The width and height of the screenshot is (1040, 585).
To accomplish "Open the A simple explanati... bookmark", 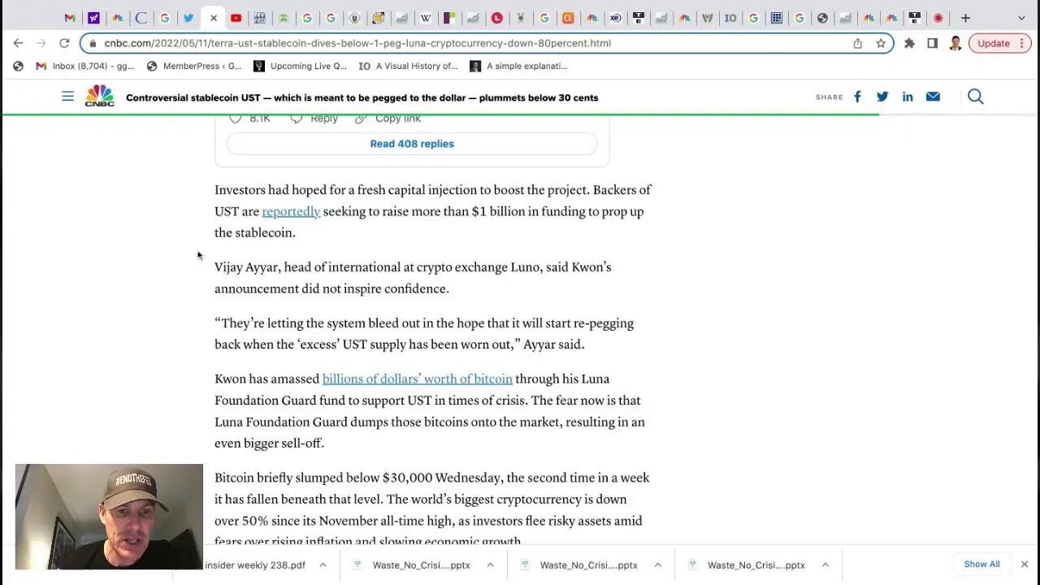I will tap(518, 66).
